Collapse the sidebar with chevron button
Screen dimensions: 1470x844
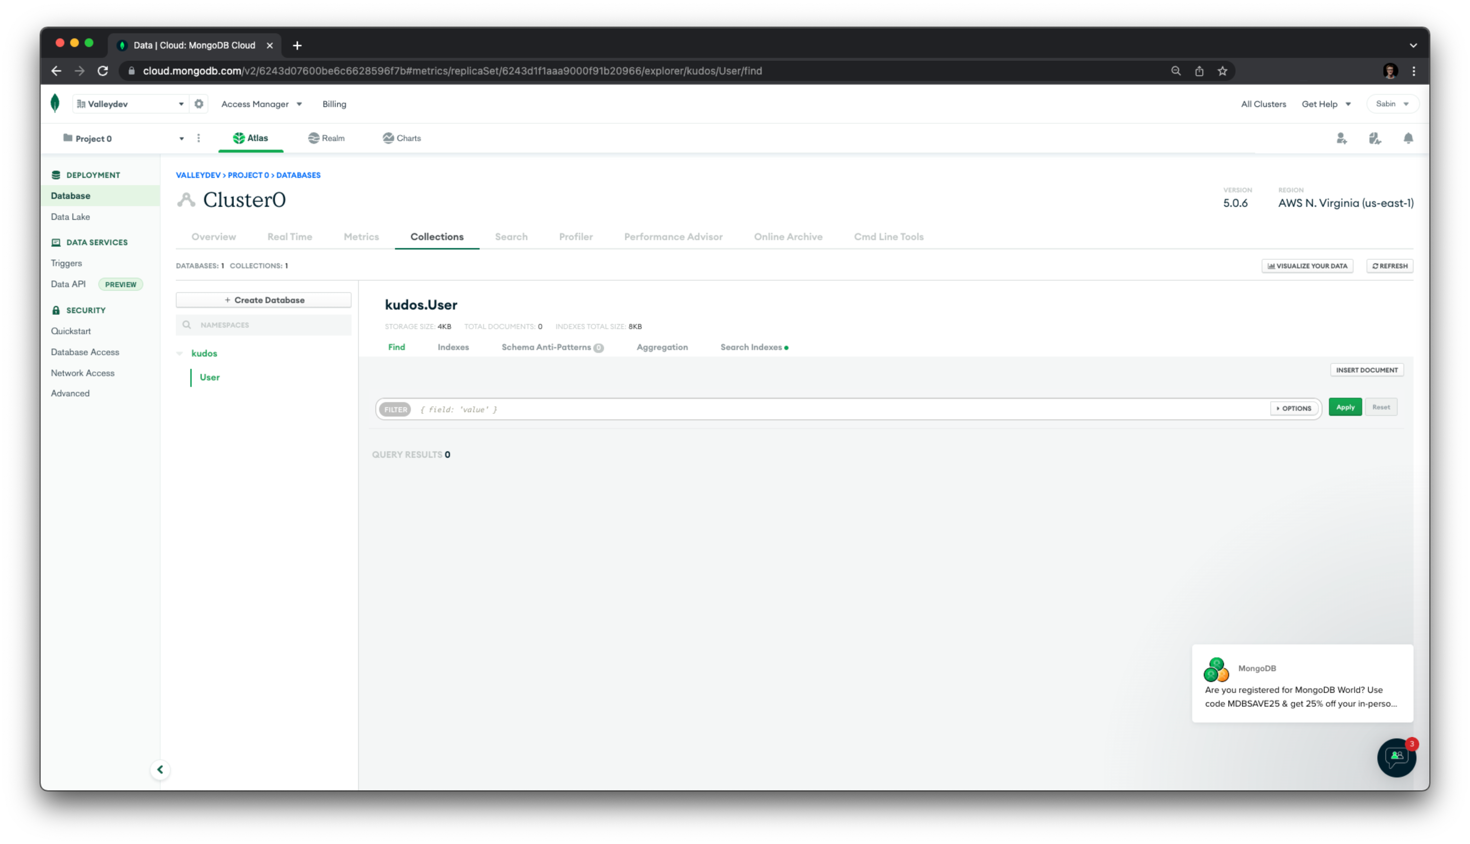tap(160, 769)
